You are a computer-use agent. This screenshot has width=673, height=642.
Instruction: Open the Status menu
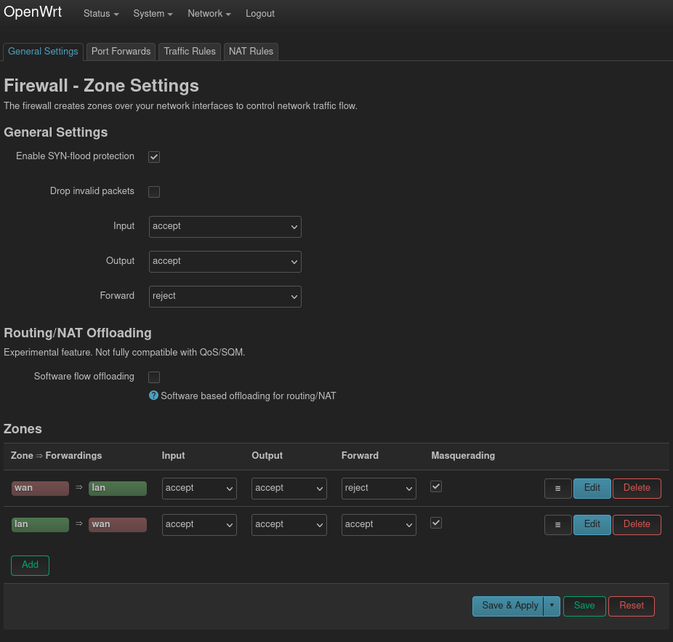coord(101,14)
